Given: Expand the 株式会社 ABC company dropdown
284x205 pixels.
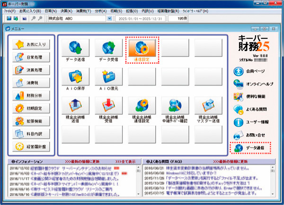Looking at the screenshot, I should (109, 18).
